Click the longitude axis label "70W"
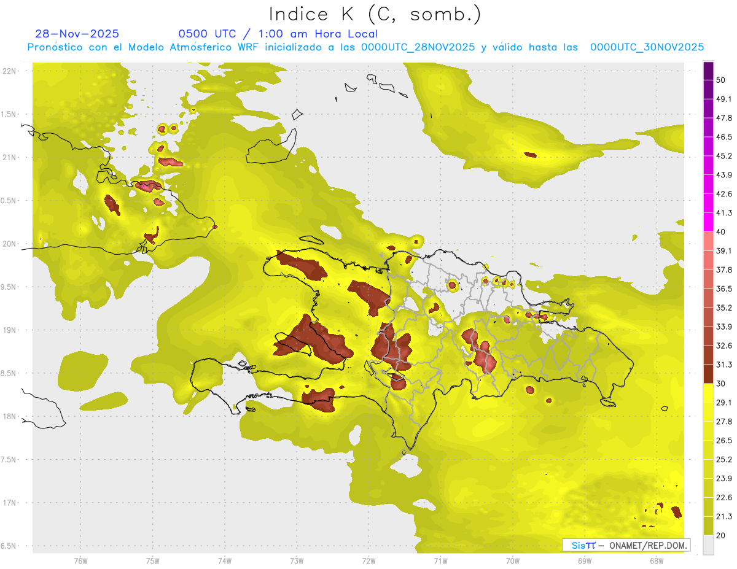 [513, 560]
